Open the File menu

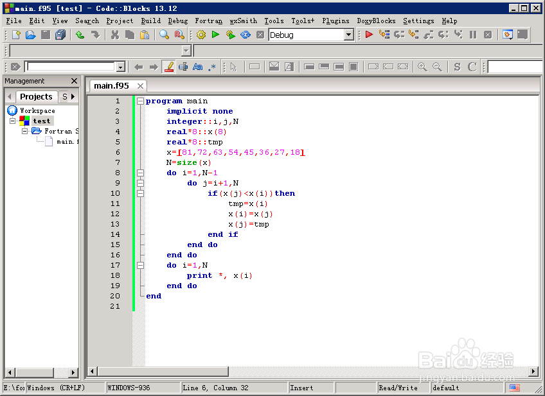coord(13,21)
